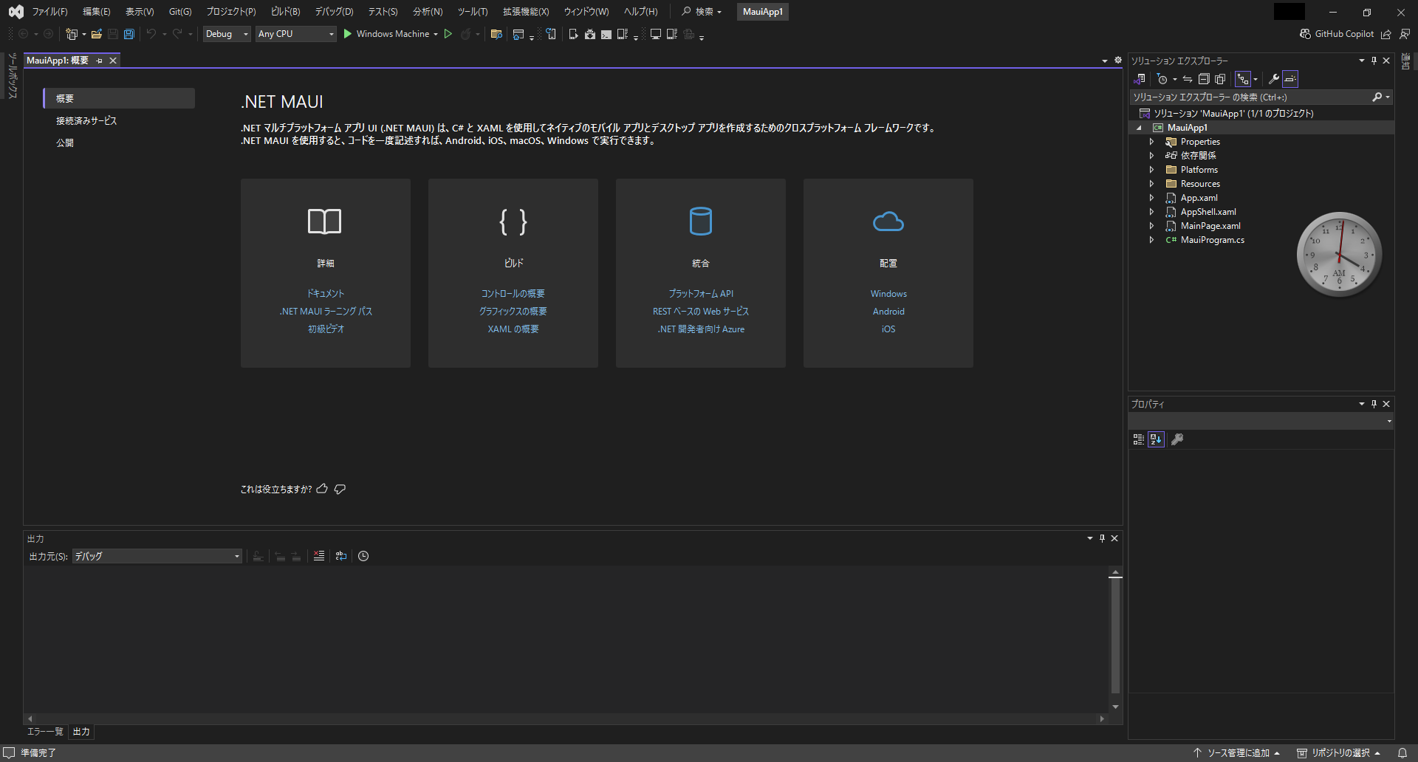Select MauiProgram.cs in solution tree

pyautogui.click(x=1212, y=240)
